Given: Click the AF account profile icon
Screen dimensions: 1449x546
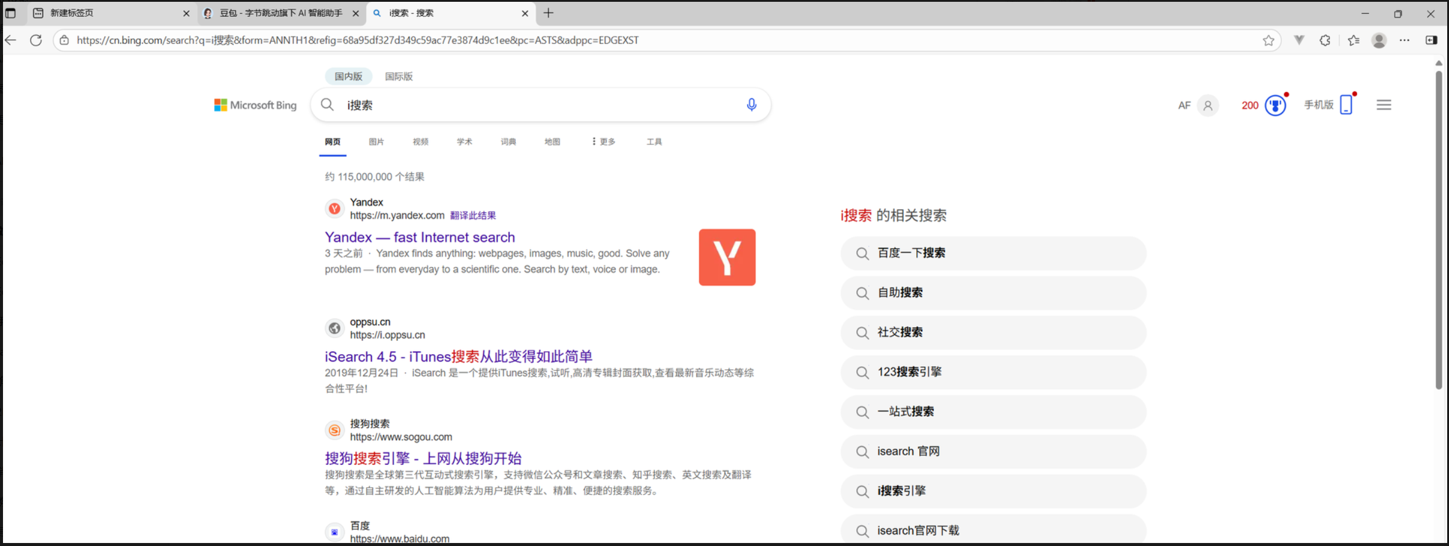Looking at the screenshot, I should [1207, 105].
